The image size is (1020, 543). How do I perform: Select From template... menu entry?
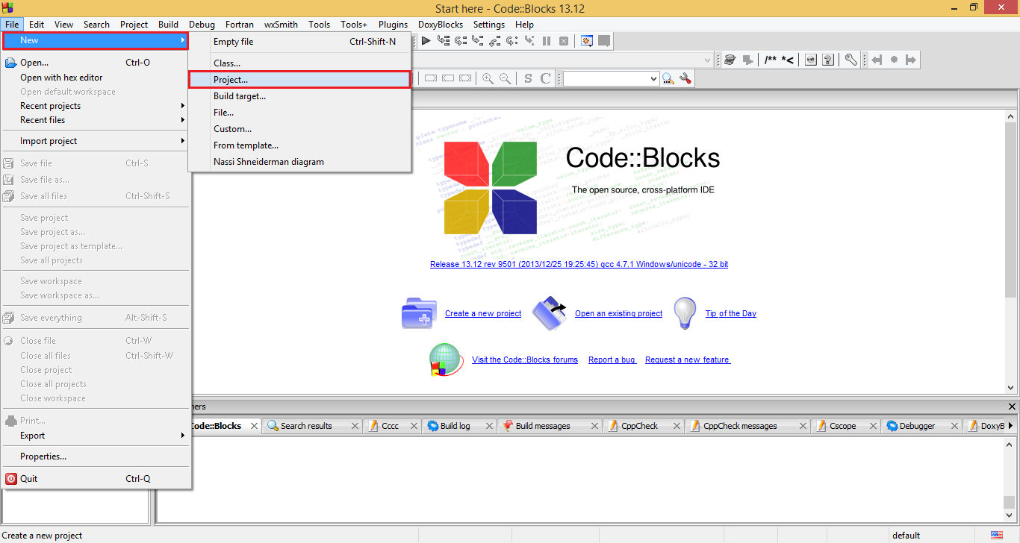pos(299,145)
